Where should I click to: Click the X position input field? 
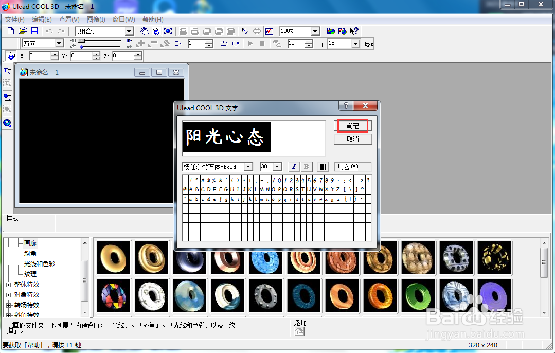pos(41,56)
